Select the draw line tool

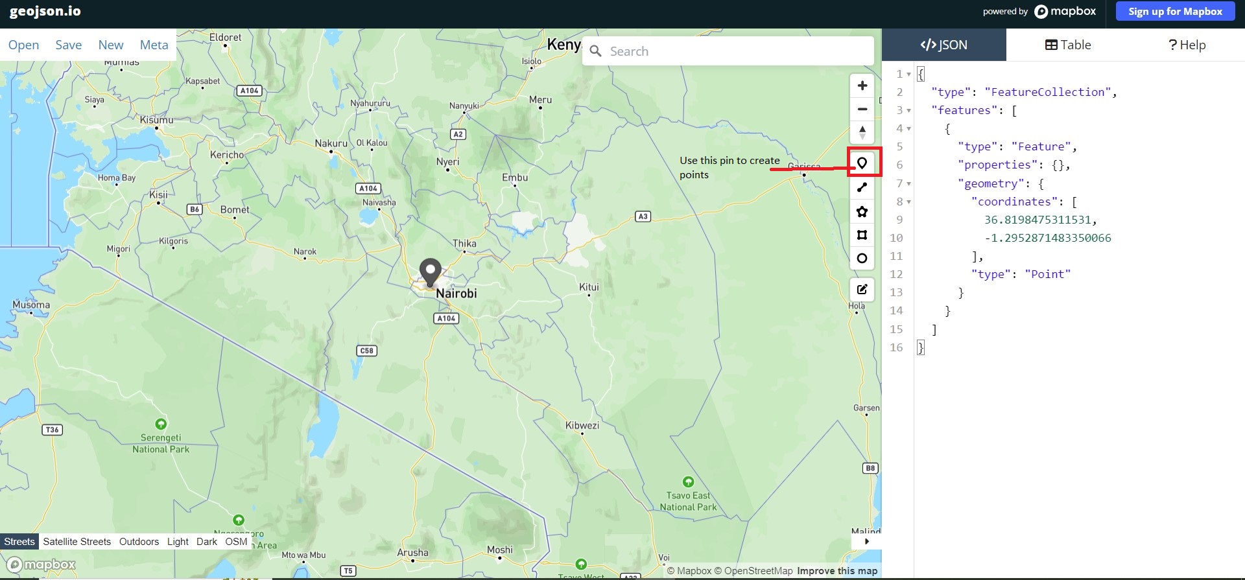(862, 188)
